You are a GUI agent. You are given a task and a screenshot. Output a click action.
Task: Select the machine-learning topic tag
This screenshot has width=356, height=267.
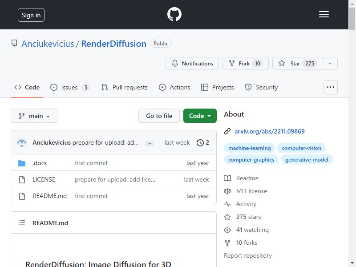coord(249,148)
